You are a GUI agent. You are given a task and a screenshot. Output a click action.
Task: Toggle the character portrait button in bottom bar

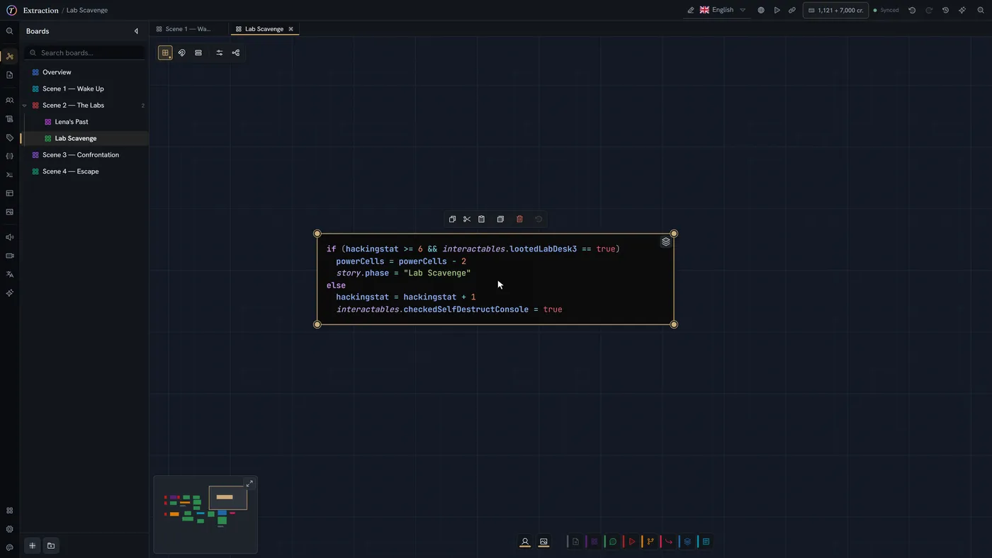(525, 542)
